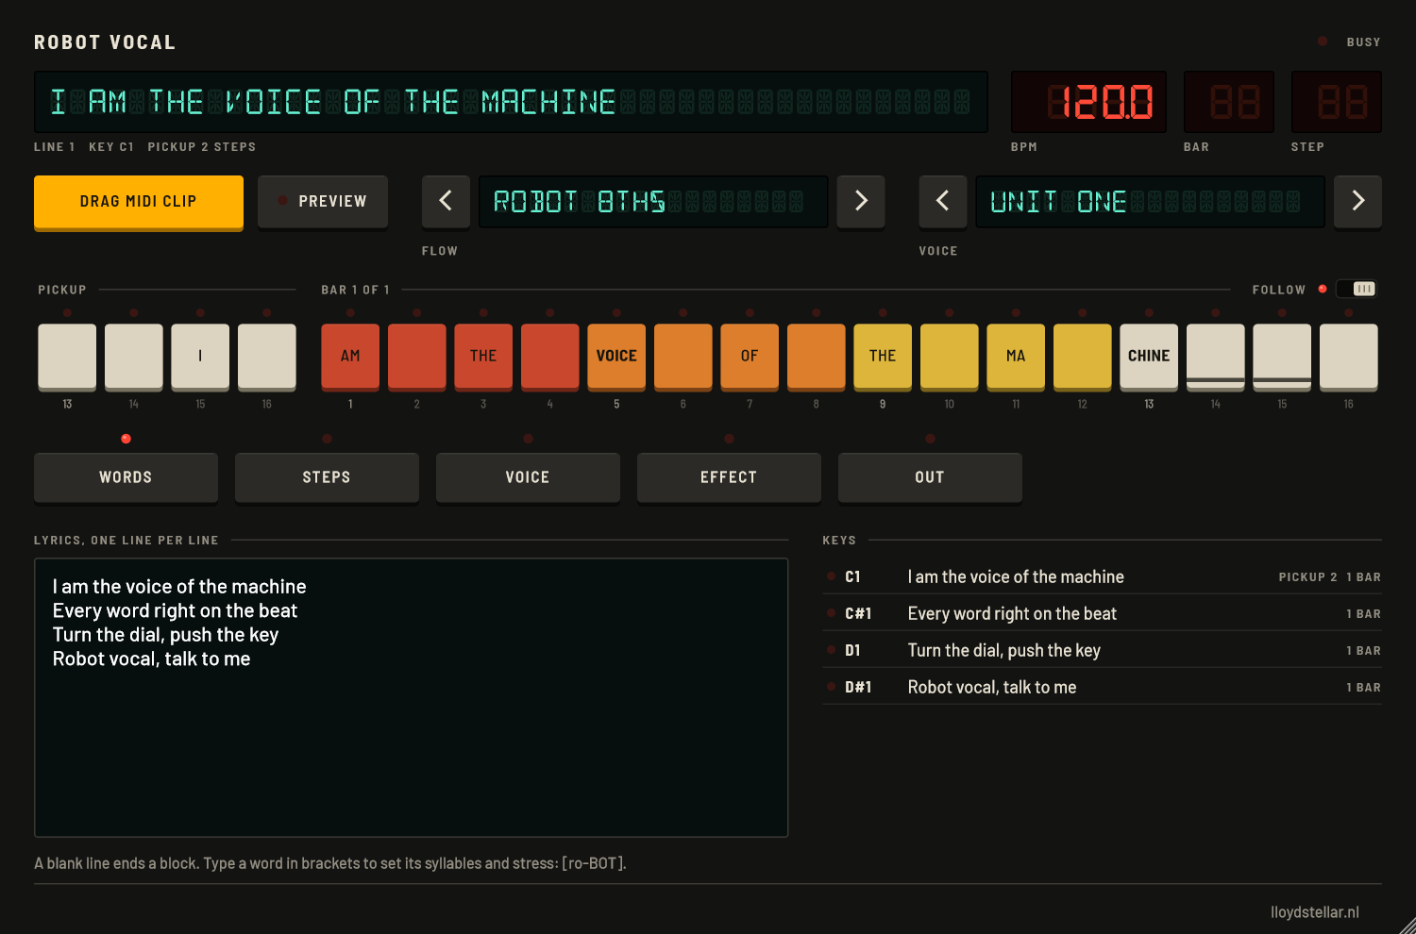The image size is (1416, 934).
Task: Select the pickup pad labeled I
Action: point(200,357)
